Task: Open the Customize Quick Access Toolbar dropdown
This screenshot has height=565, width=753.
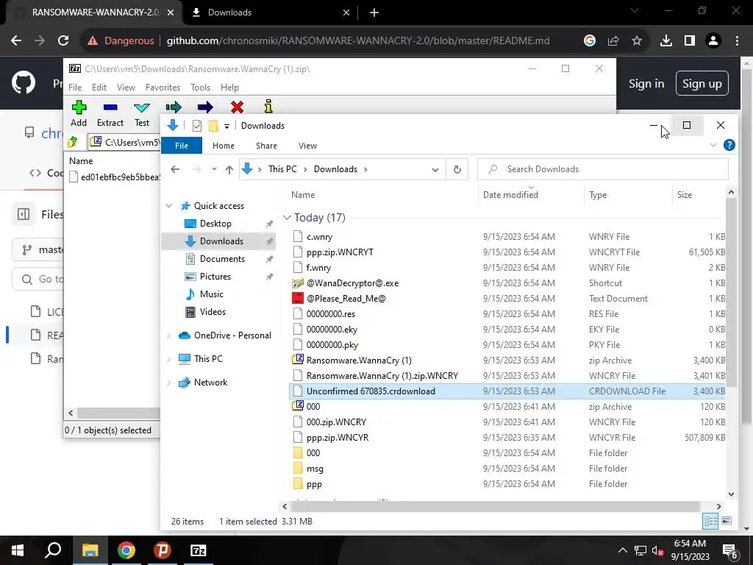Action: click(226, 127)
